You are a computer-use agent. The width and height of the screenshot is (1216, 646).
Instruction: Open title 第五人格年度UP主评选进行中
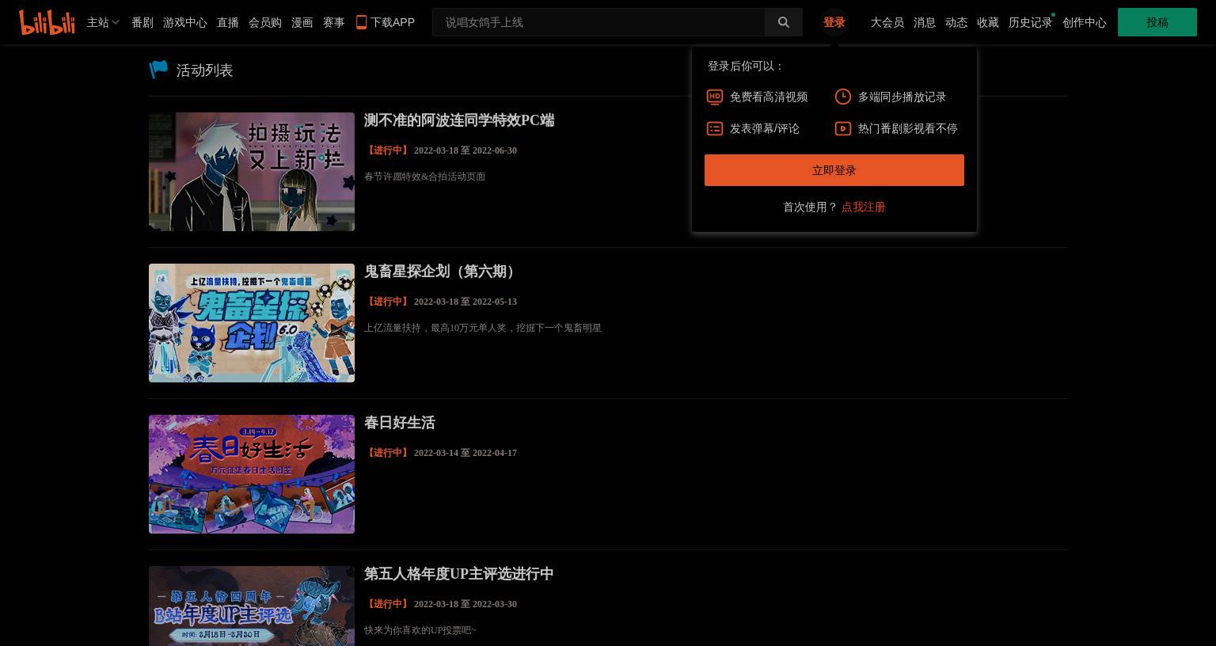[459, 574]
